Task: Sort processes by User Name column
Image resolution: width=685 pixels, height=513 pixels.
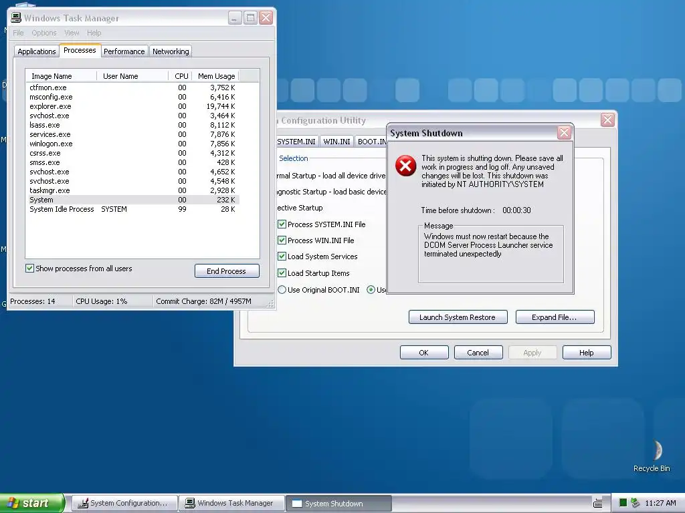Action: click(132, 76)
